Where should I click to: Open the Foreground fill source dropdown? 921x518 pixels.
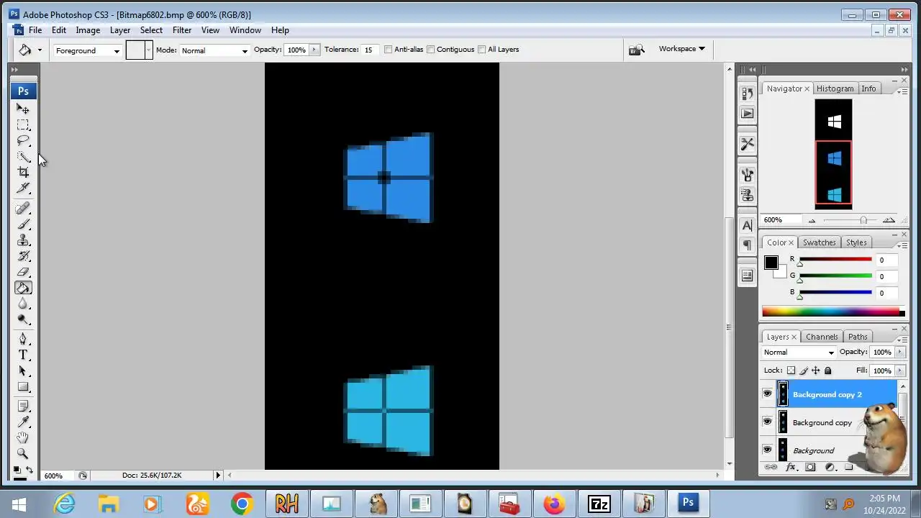[87, 50]
